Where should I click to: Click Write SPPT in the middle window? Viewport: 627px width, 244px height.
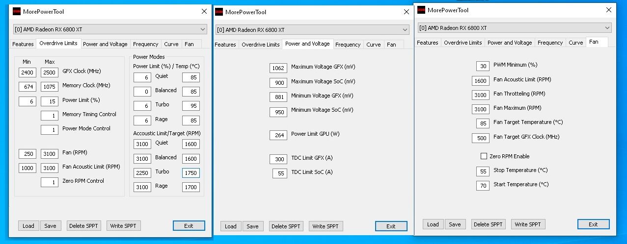click(x=326, y=226)
